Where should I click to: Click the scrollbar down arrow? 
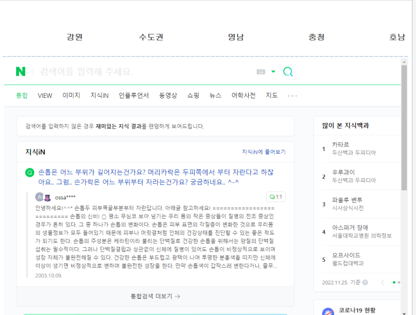[404, 313]
